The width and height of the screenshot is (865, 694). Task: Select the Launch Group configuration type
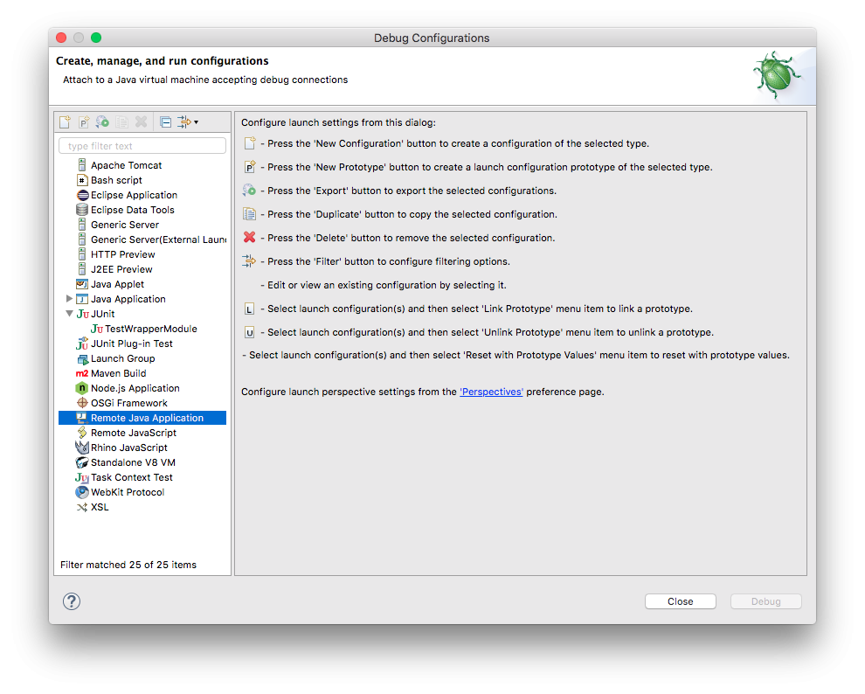(122, 358)
